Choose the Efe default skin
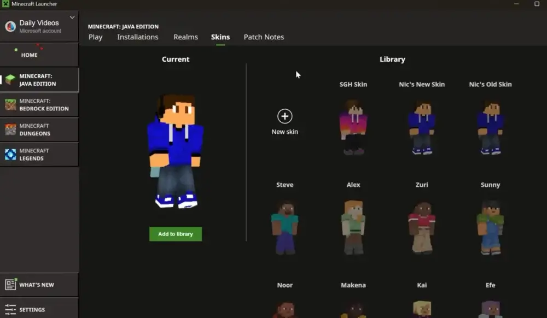 click(x=491, y=309)
